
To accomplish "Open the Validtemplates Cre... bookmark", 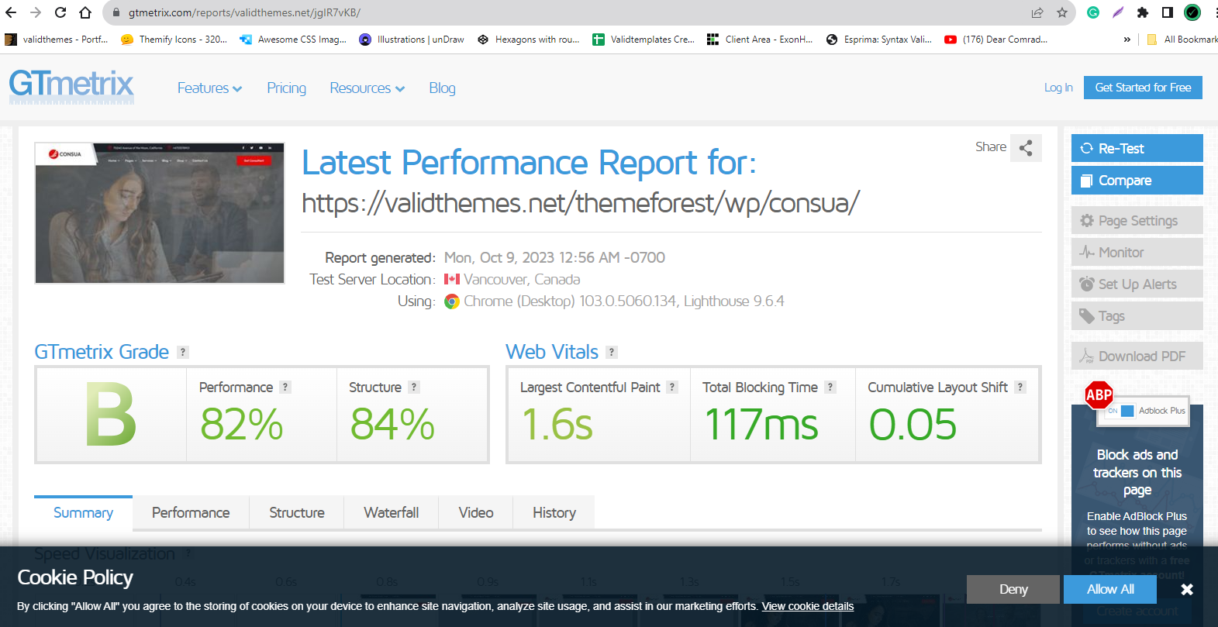I will point(644,40).
